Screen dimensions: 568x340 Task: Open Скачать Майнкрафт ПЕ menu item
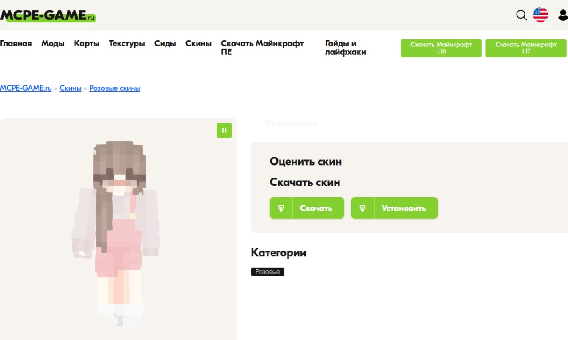(262, 48)
